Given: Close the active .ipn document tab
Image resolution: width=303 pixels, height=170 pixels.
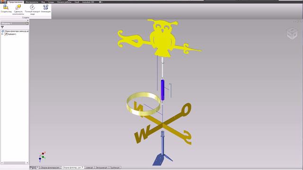Looking at the screenshot, I should click(x=83, y=167).
